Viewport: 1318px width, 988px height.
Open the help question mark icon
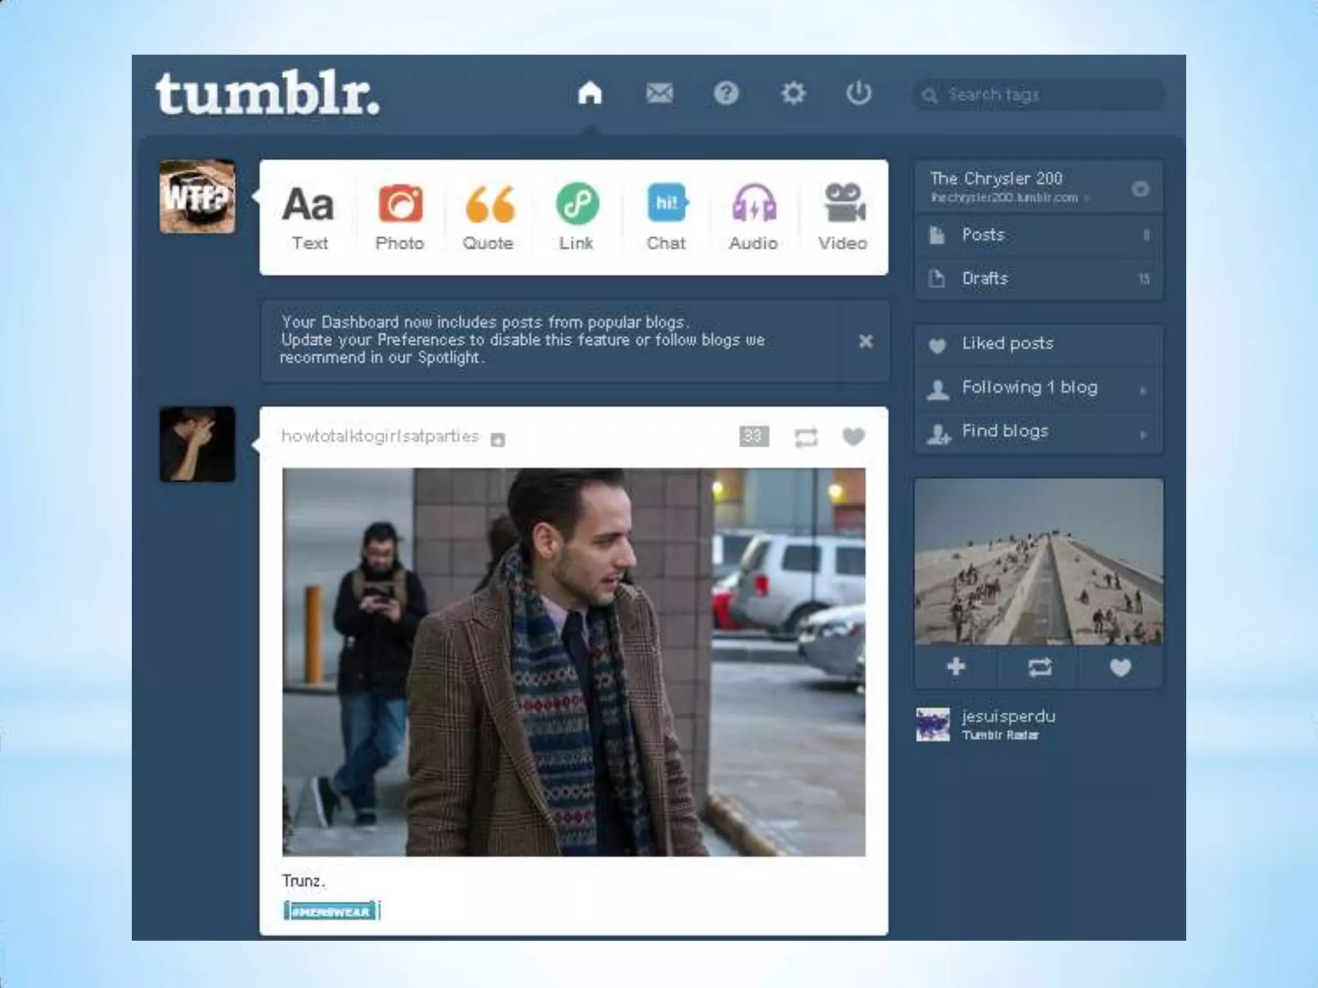tap(726, 94)
